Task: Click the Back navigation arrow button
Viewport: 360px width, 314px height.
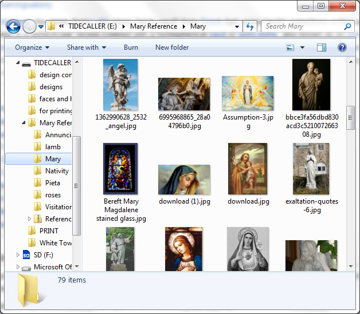Action: 13,26
